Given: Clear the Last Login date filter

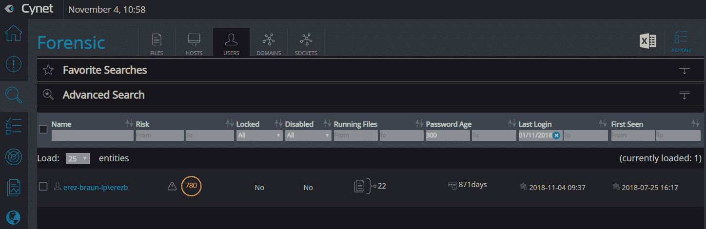Looking at the screenshot, I should [556, 135].
